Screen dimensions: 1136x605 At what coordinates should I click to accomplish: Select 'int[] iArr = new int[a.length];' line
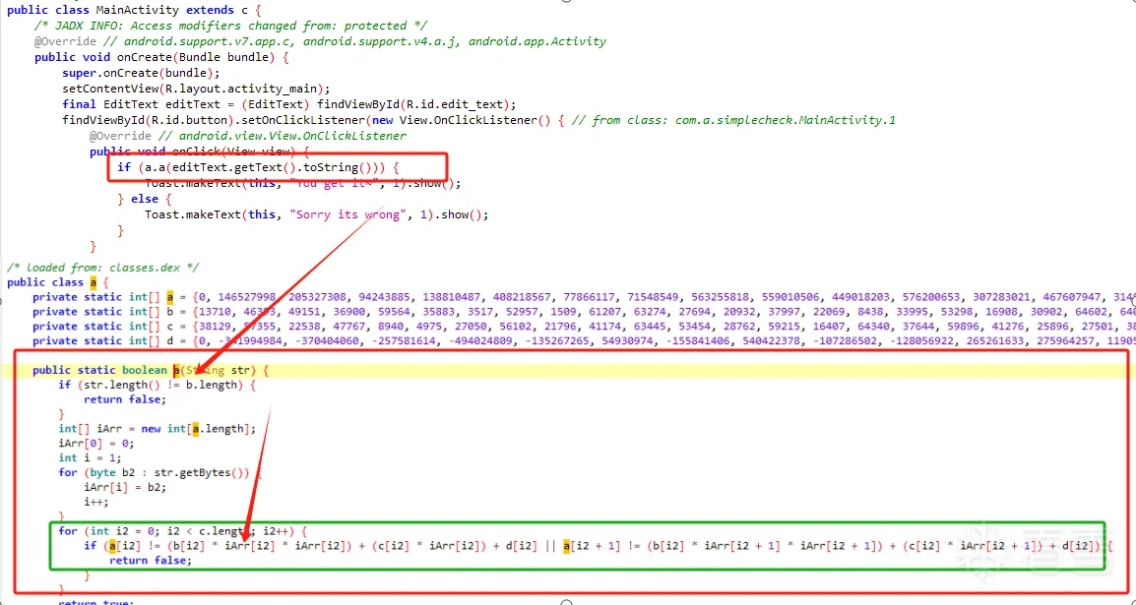pos(158,429)
